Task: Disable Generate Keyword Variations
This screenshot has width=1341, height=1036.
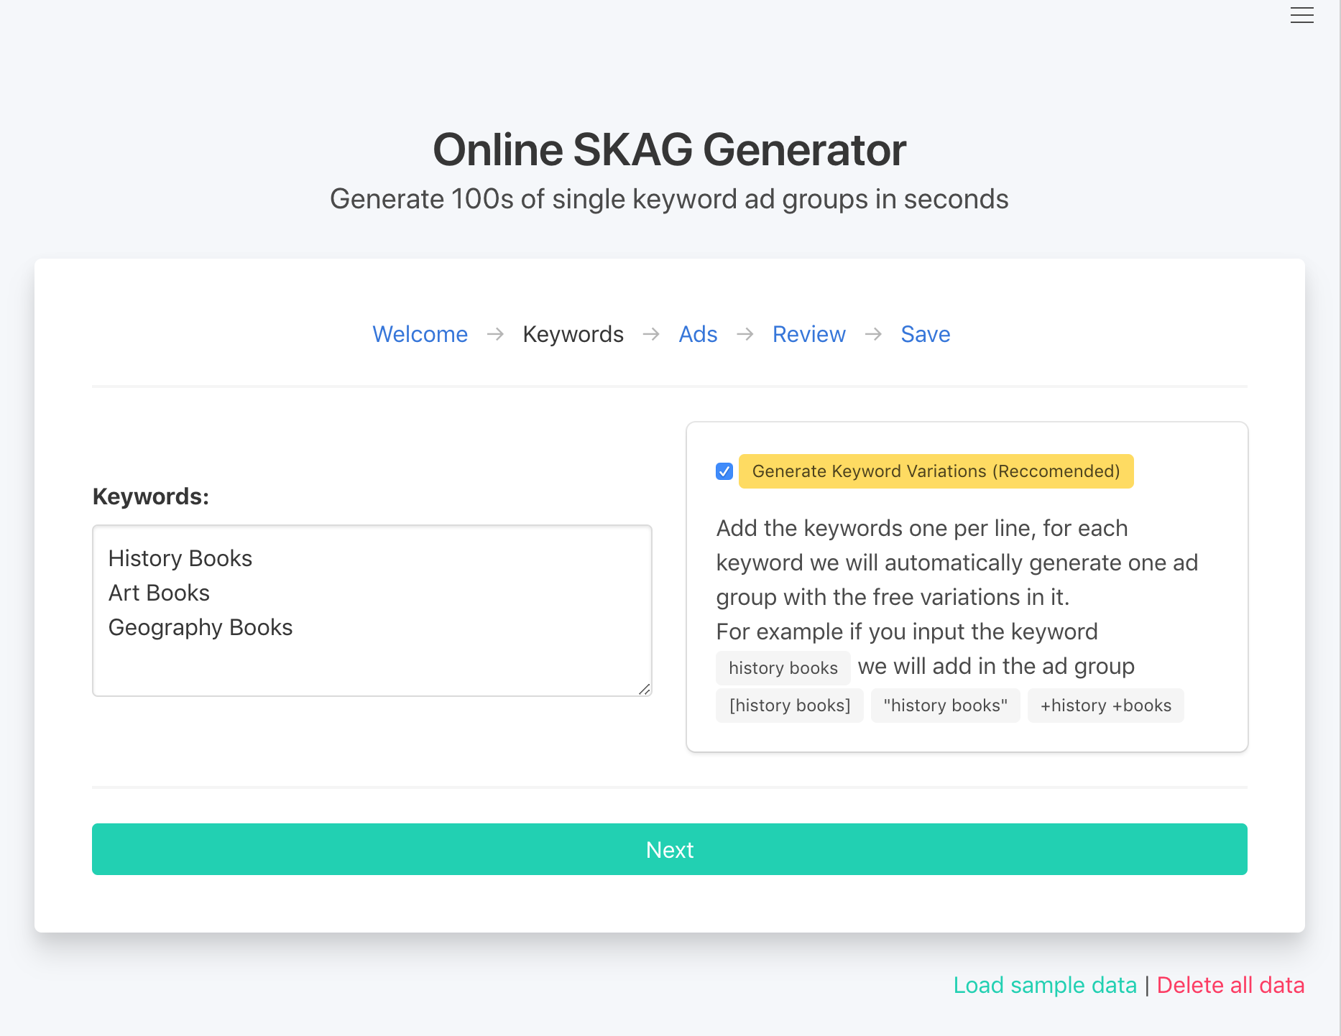Action: pyautogui.click(x=724, y=471)
